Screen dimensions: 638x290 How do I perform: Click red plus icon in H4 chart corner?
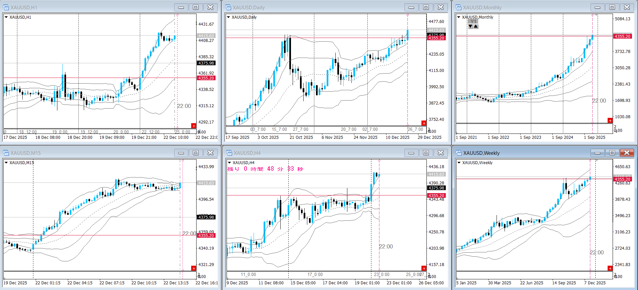point(424,268)
